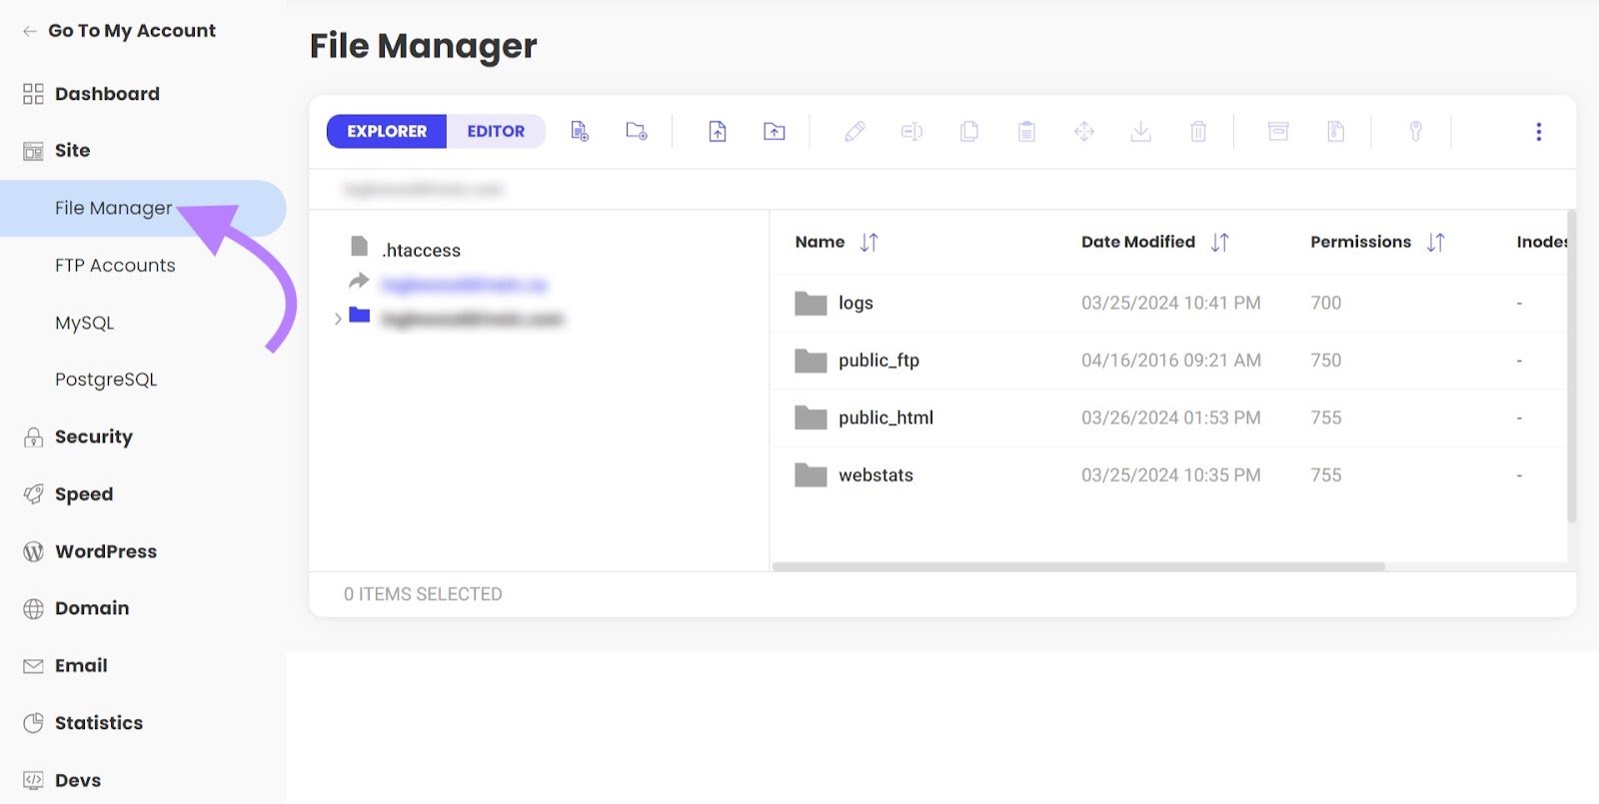Click the Email section label
Screen dimensions: 1599x804
pos(81,666)
